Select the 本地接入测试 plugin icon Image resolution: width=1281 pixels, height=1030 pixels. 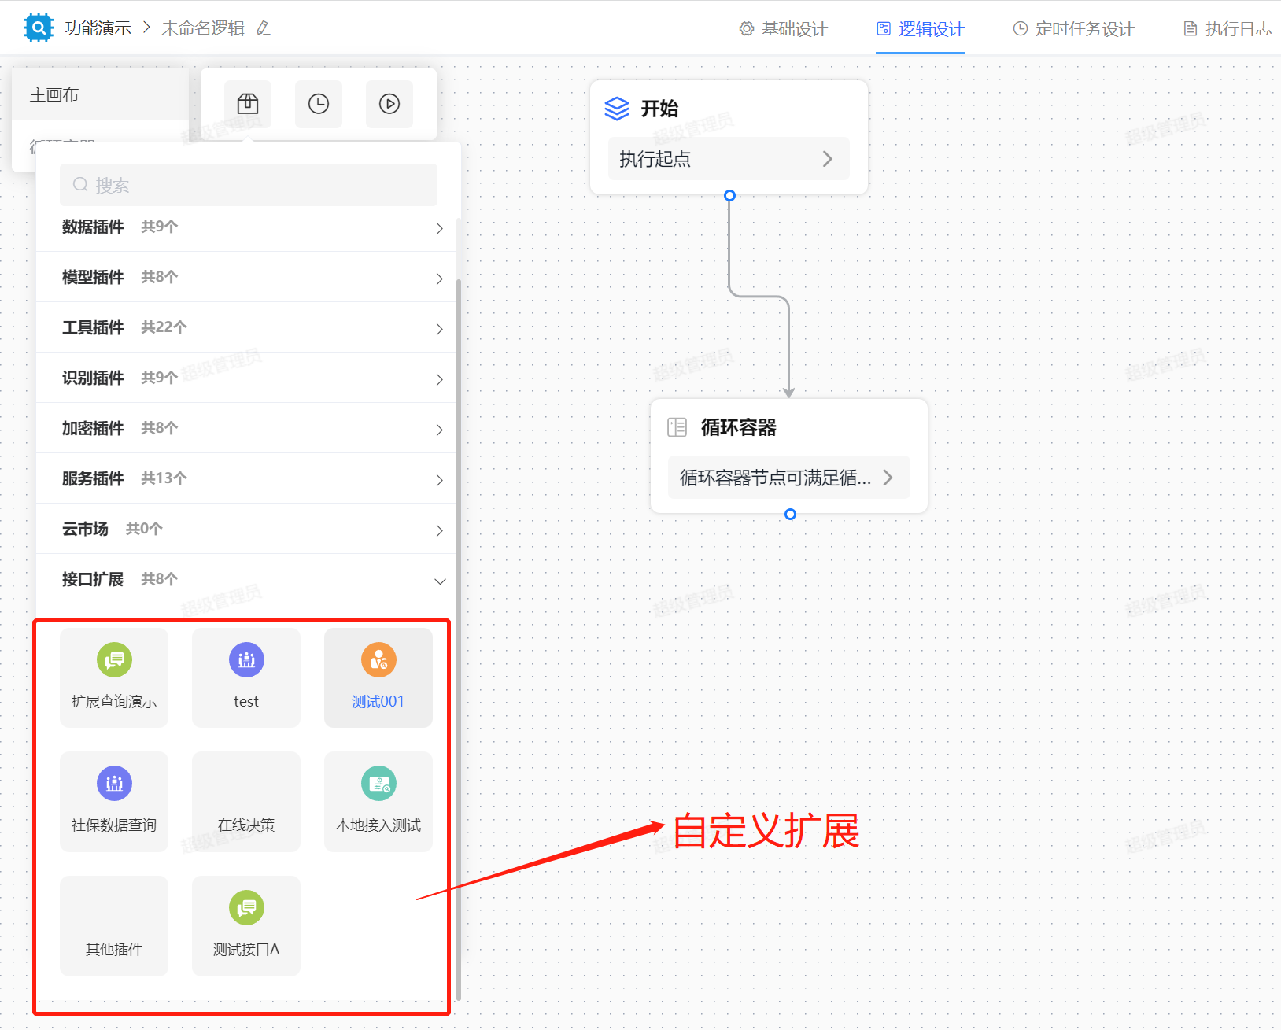pyautogui.click(x=378, y=783)
